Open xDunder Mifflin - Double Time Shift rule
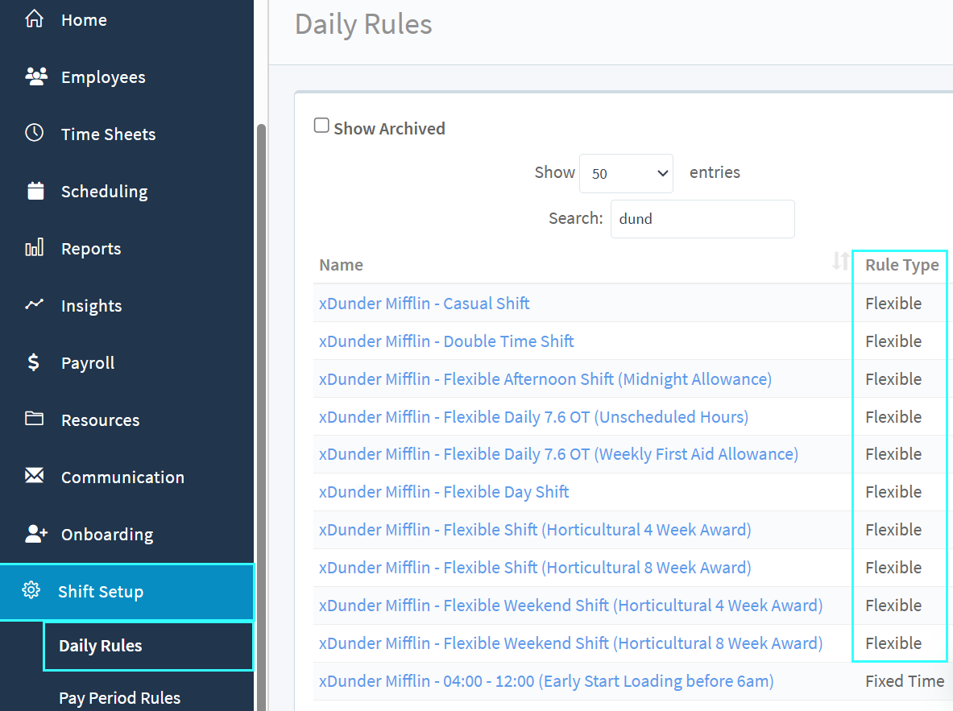This screenshot has height=711, width=953. pos(446,341)
